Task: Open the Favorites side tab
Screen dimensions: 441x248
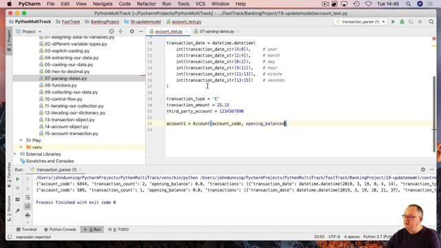Action: click(x=9, y=175)
